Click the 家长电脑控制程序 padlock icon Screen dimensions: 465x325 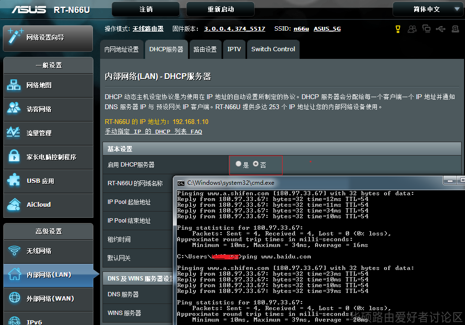(14, 156)
